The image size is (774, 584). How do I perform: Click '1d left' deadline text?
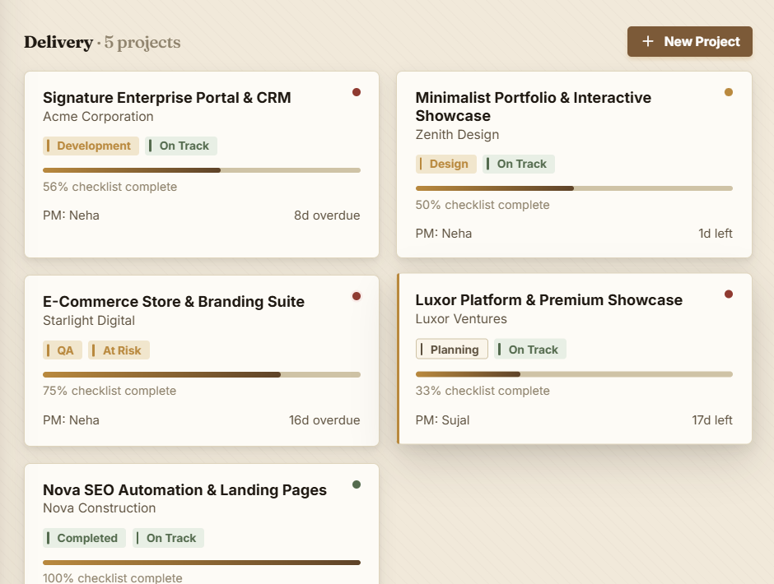pos(716,234)
